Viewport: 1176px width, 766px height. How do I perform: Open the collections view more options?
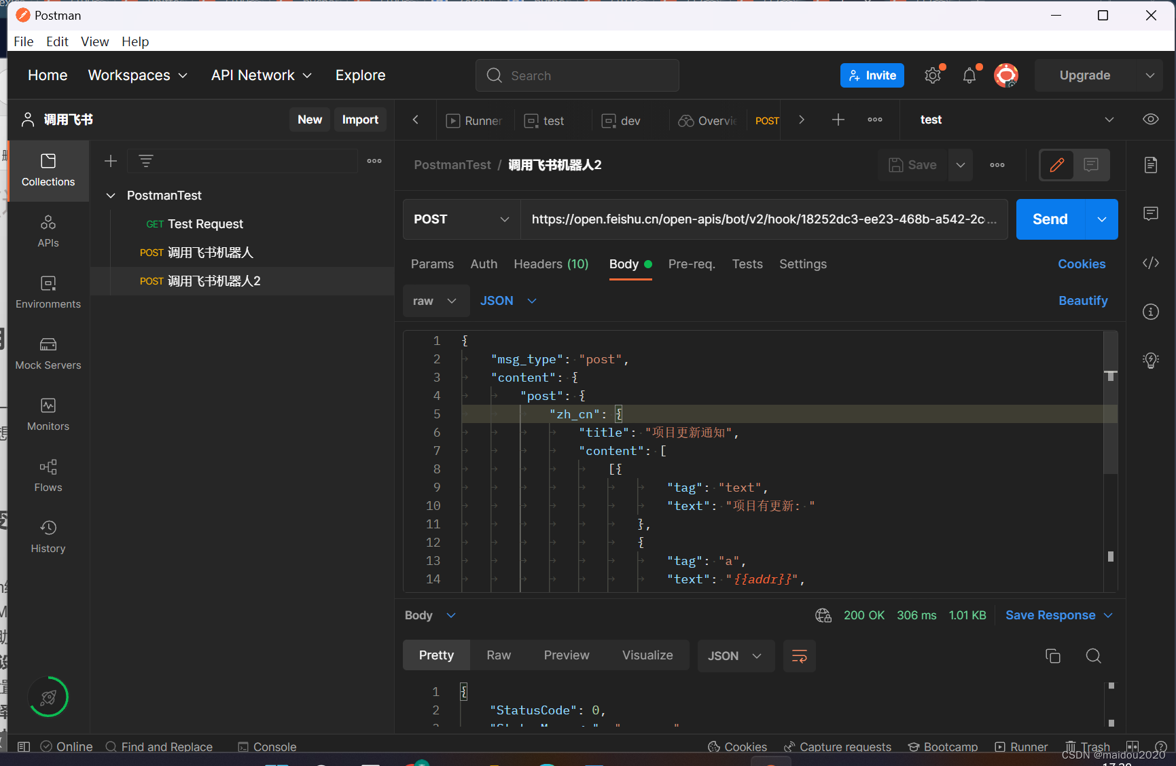(x=374, y=161)
